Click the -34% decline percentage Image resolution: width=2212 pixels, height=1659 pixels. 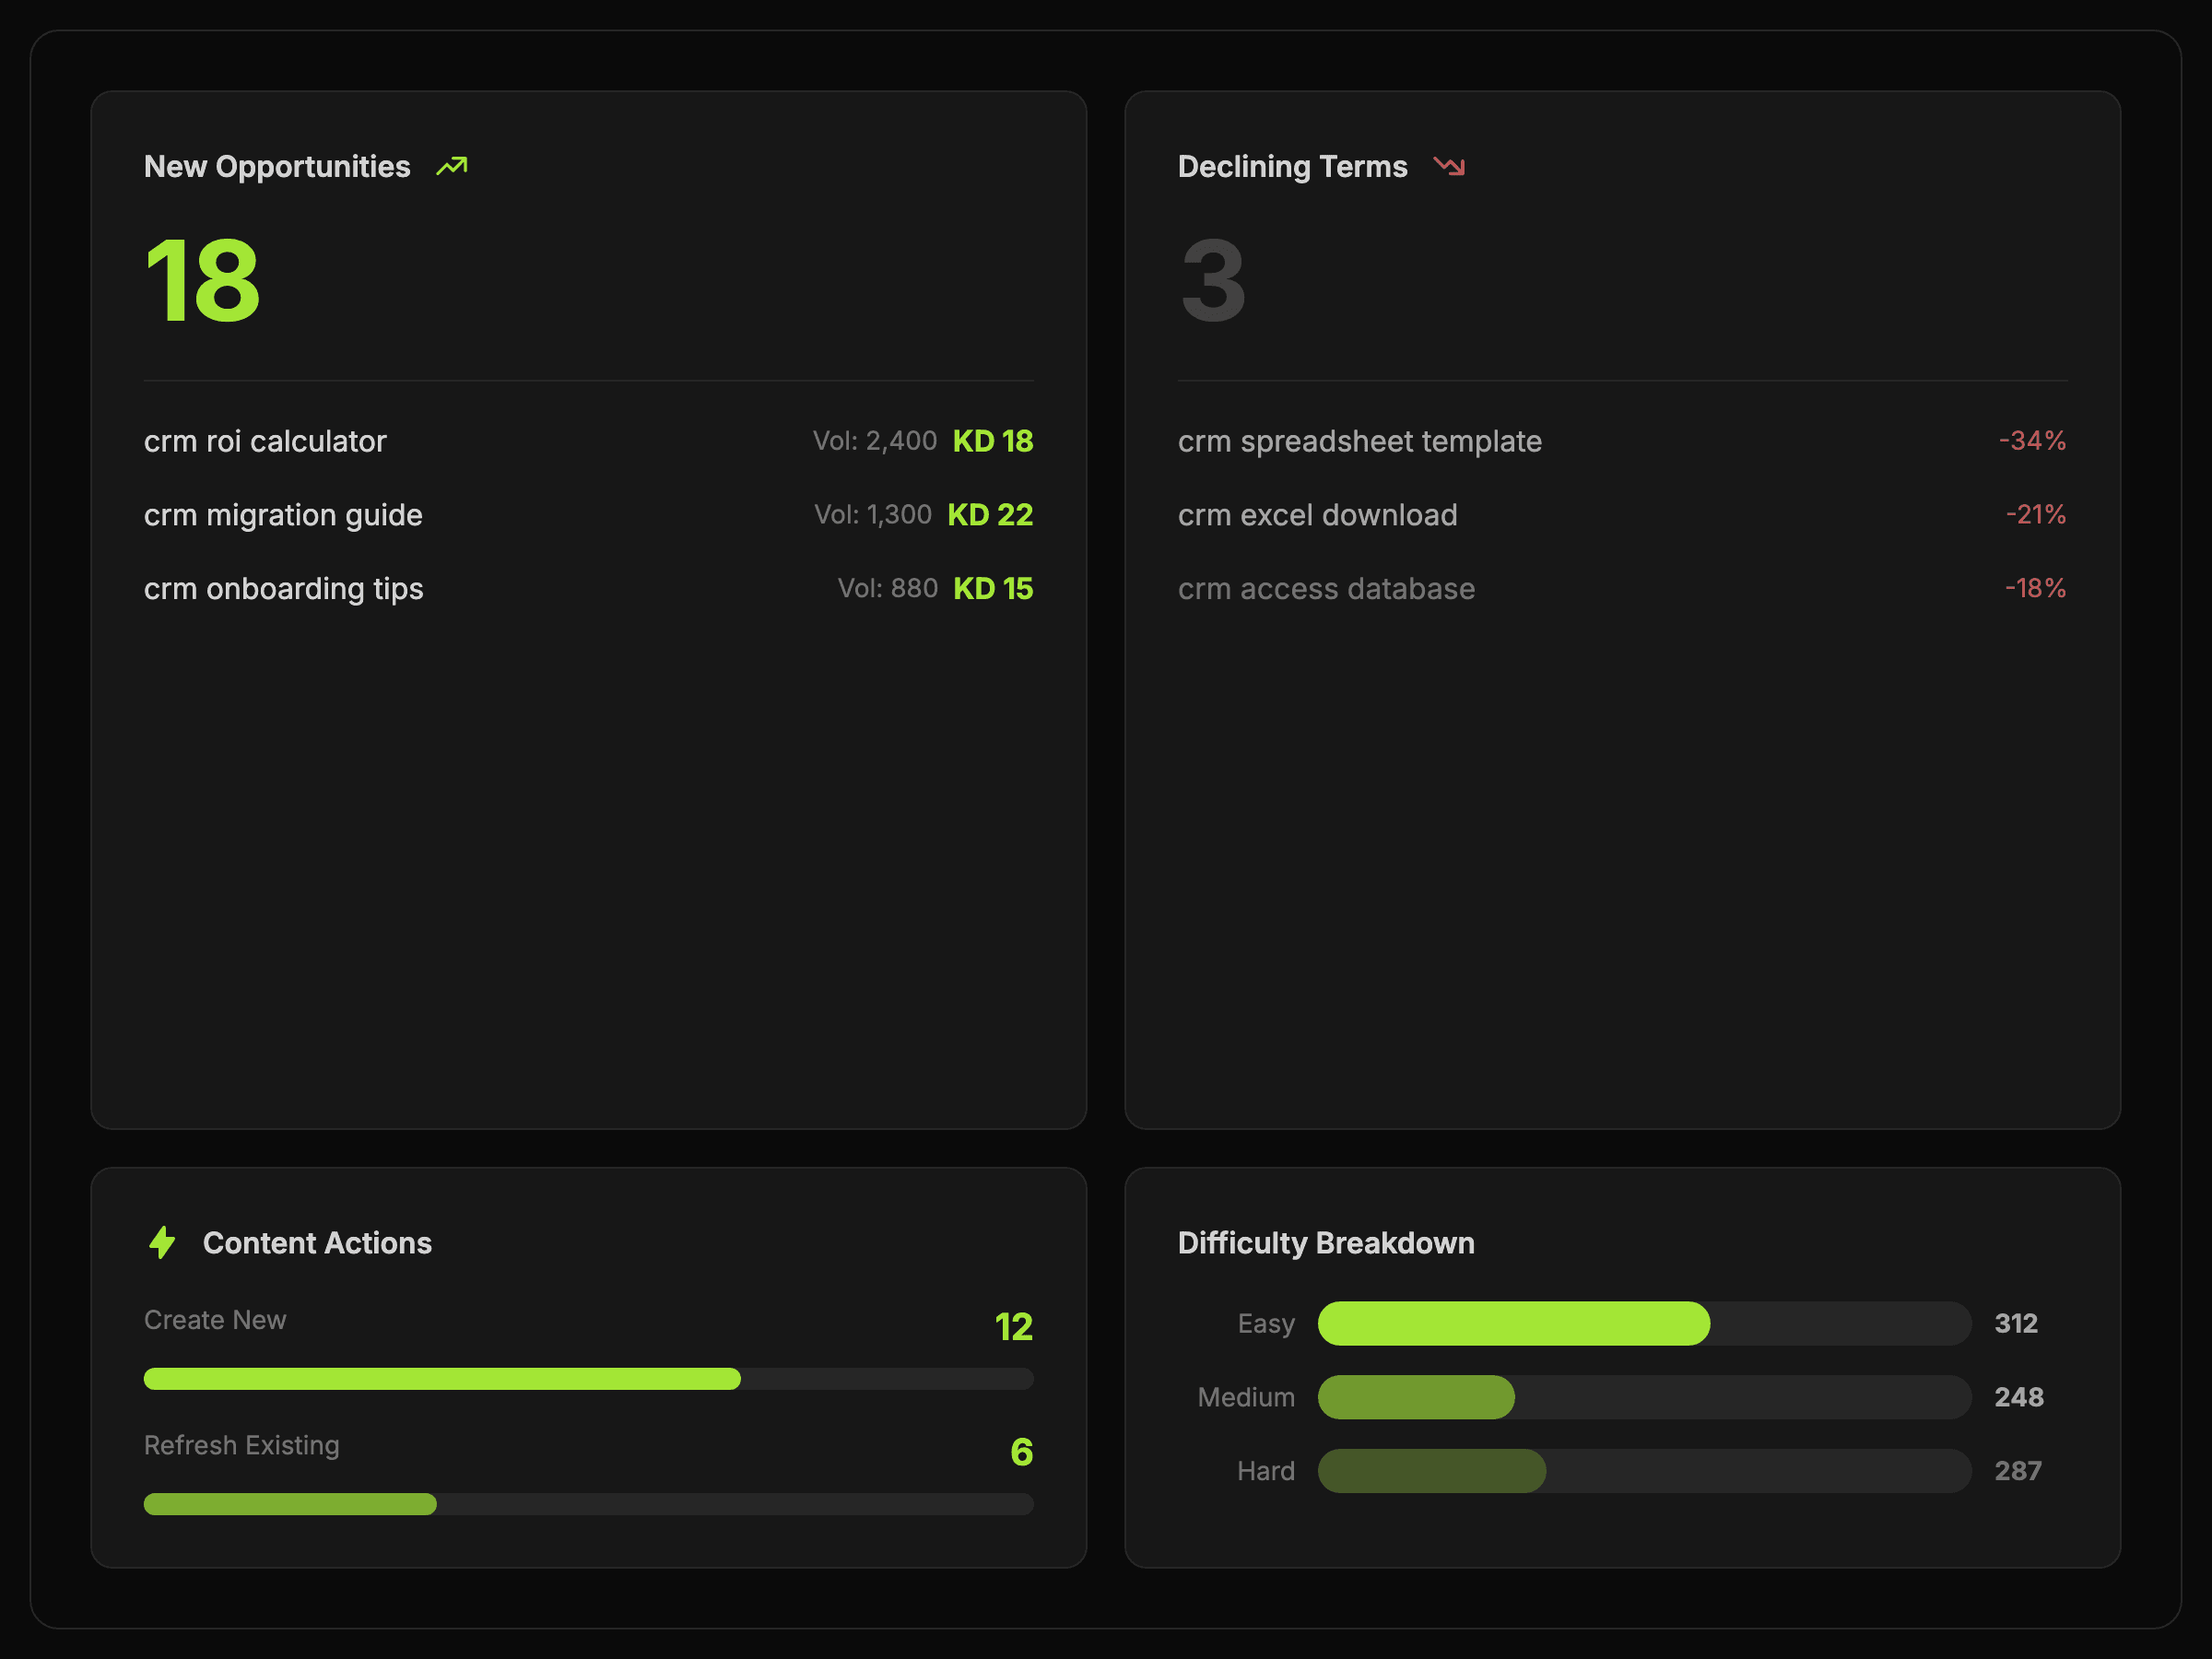2031,441
